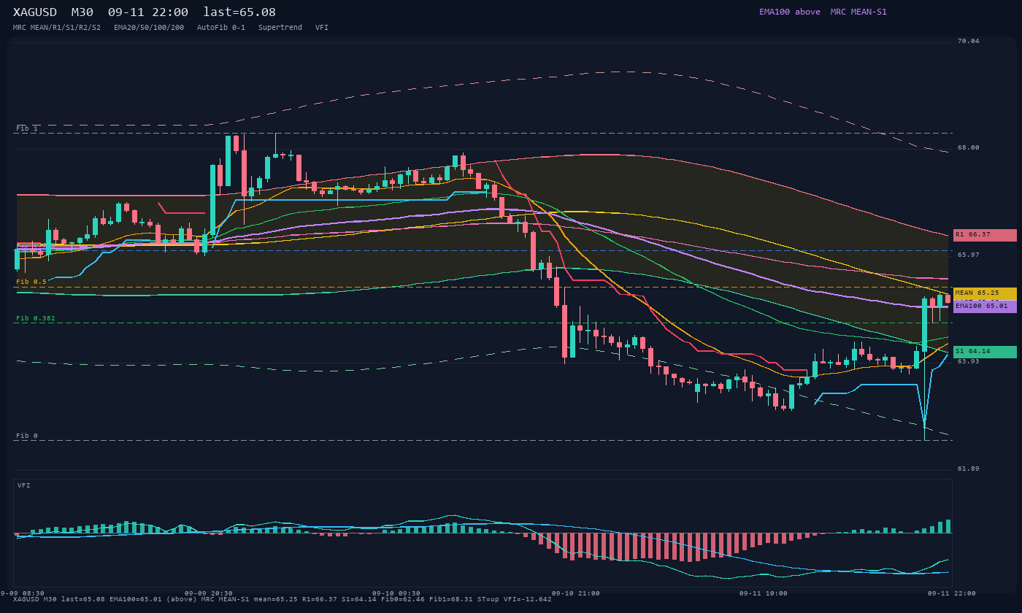The height and width of the screenshot is (613, 1022).
Task: Click the "09-10 21:00" time axis label
Action: pos(576,593)
